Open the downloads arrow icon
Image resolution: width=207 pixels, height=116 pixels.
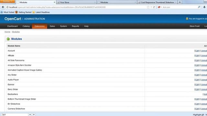204,7
